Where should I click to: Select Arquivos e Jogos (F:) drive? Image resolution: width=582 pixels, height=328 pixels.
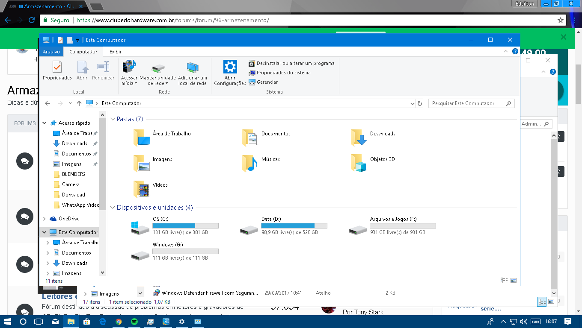pyautogui.click(x=392, y=226)
